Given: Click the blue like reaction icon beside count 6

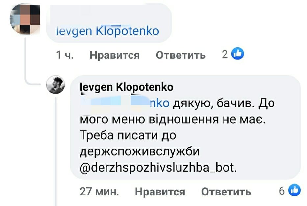Looking at the screenshot, I should point(295,190).
